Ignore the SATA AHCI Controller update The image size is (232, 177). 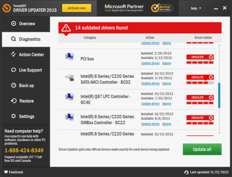167,84
